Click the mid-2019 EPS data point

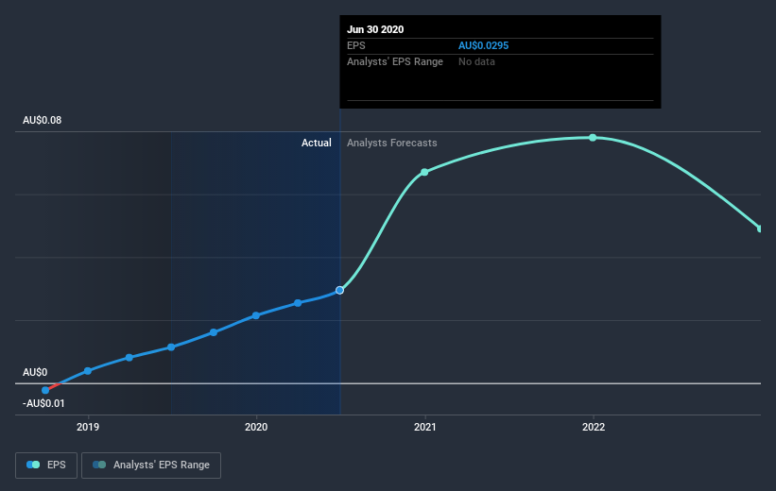coord(171,347)
